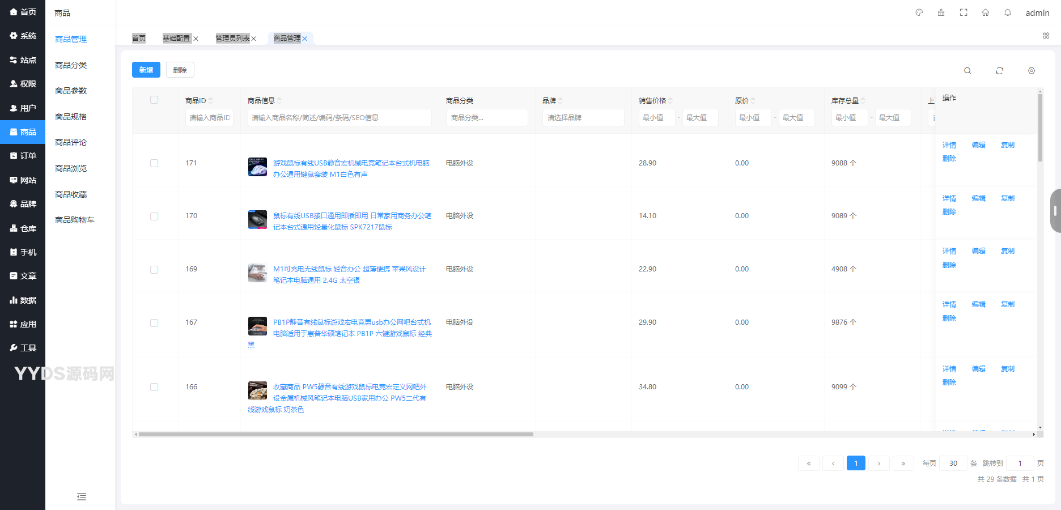Open the 商品分类 category filter dropdown

(487, 118)
